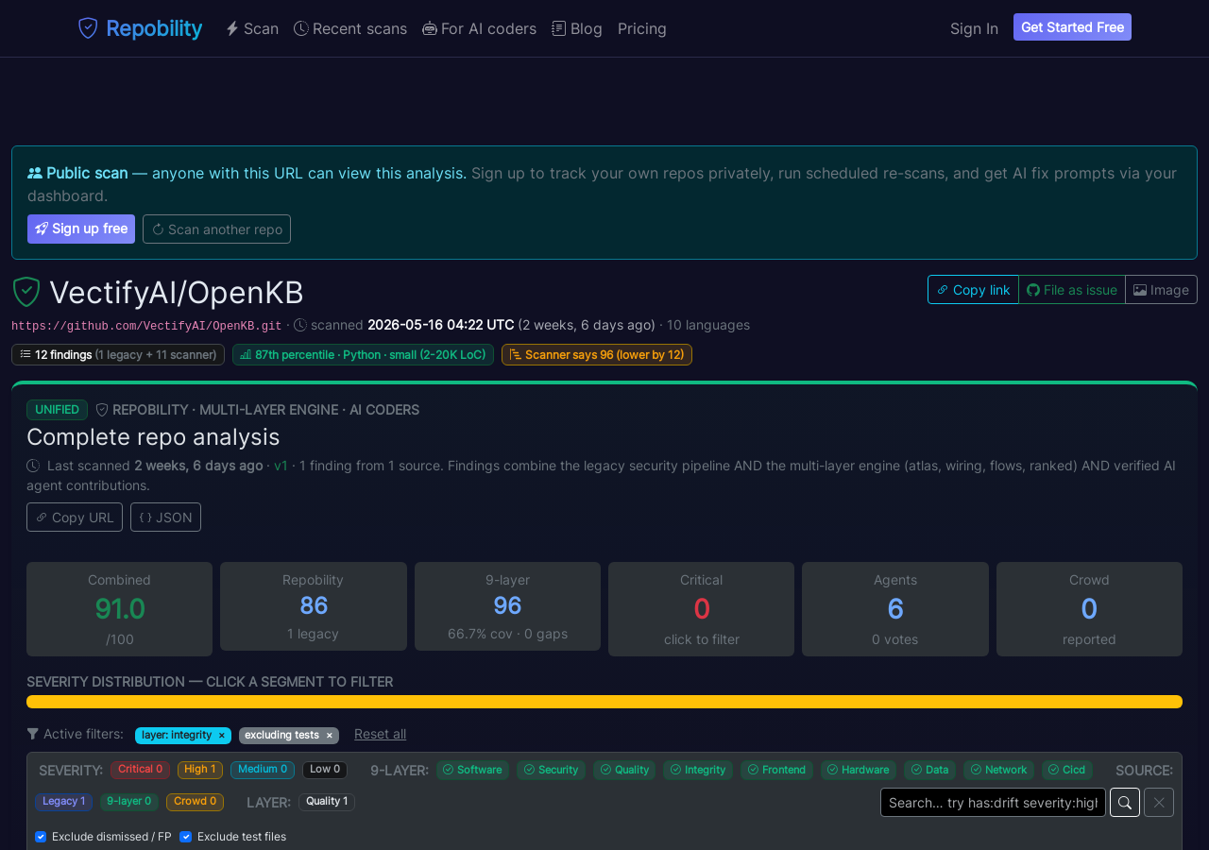This screenshot has height=850, width=1209.
Task: Click the Repobility shield logo icon
Action: tap(88, 28)
